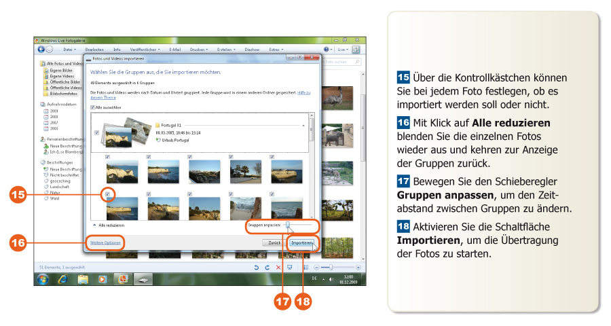Open Windows Media Player from the taskbar

coord(103,279)
